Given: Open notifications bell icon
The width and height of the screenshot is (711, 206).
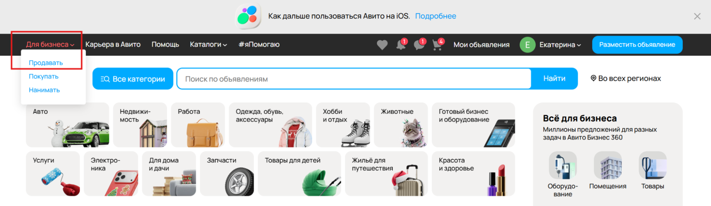Looking at the screenshot, I should tap(401, 45).
